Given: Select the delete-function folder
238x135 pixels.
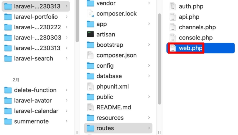Looking at the screenshot, I should click(35, 90).
